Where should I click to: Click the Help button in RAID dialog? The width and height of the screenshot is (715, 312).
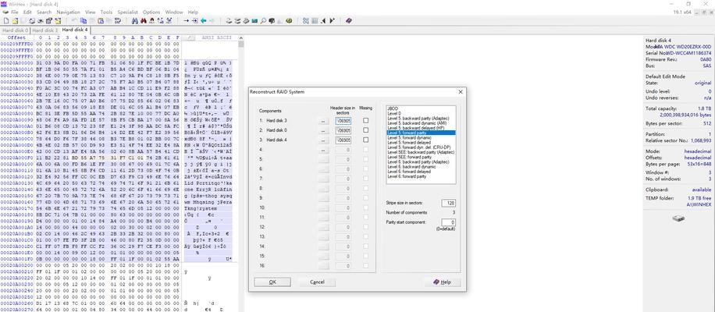443,282
